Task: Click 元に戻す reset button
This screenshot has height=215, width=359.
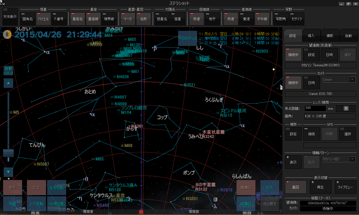Action: (270, 204)
